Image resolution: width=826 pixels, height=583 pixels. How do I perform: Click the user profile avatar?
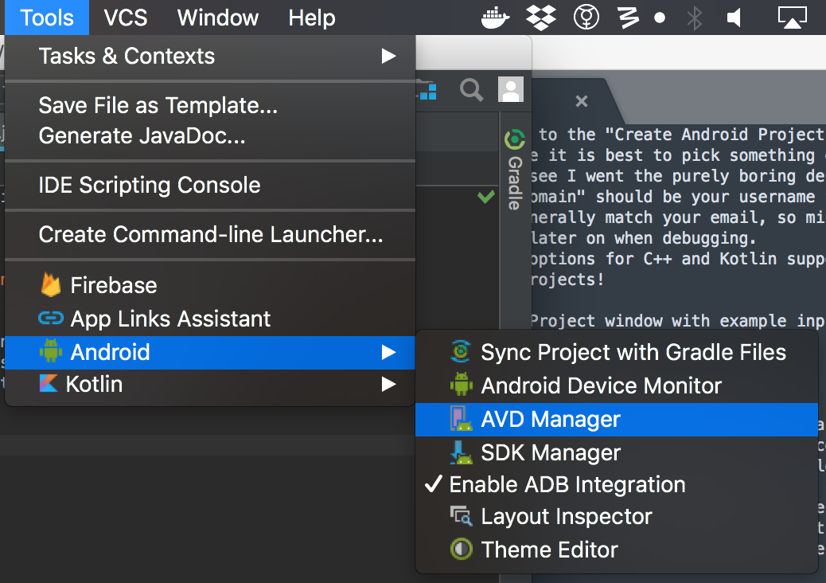(x=510, y=90)
